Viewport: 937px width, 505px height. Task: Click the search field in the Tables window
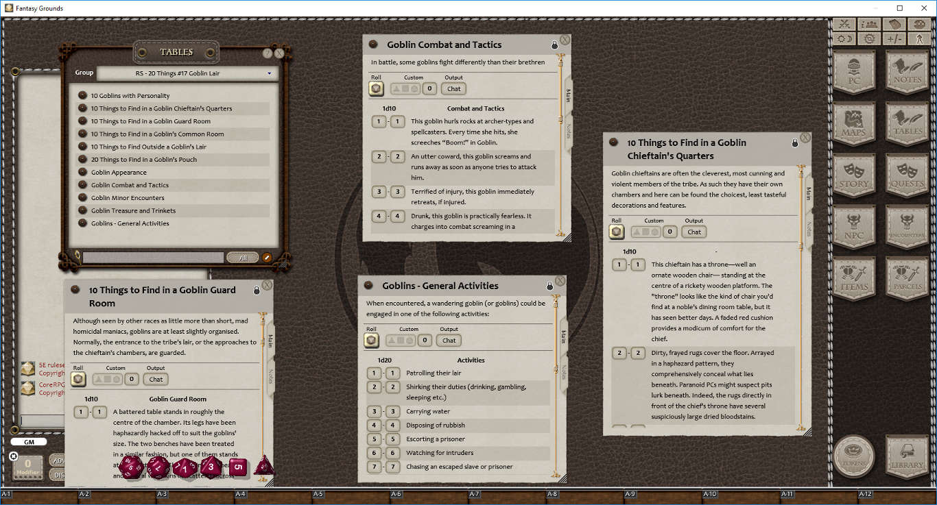coord(154,258)
